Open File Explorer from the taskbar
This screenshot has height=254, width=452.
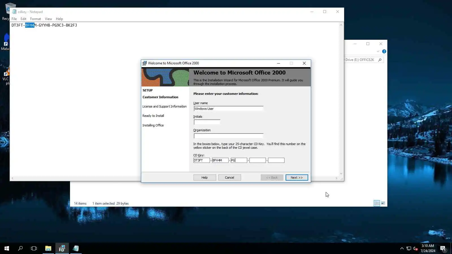[x=48, y=248]
